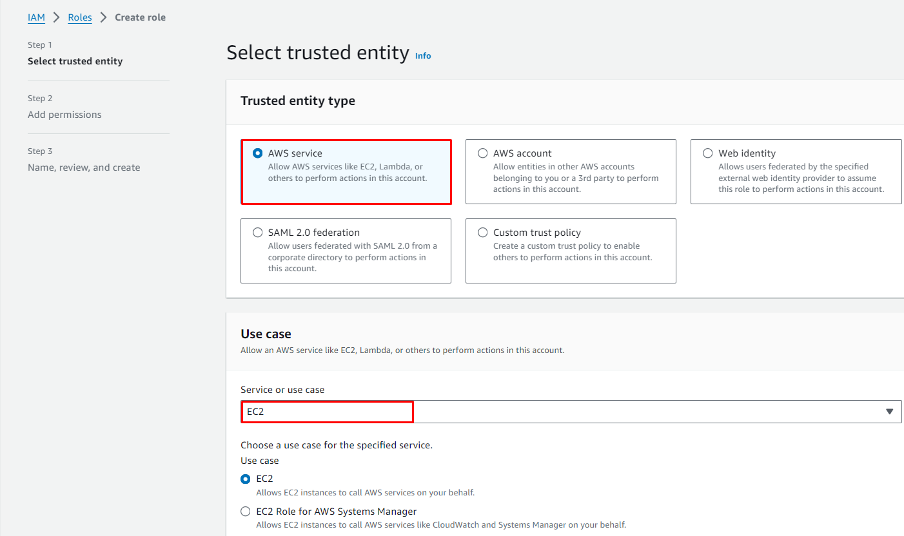904x536 pixels.
Task: Choose the Web identity trusted entity option
Action: coord(708,153)
